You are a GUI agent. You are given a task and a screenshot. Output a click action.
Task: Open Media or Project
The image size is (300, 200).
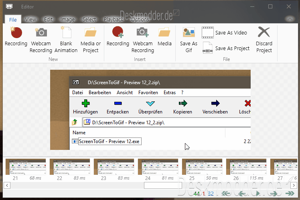pos(91,39)
